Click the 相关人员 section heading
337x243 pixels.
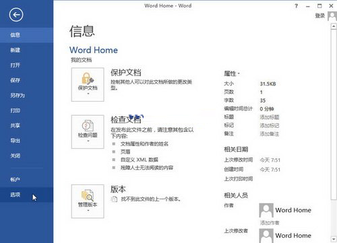(x=236, y=195)
